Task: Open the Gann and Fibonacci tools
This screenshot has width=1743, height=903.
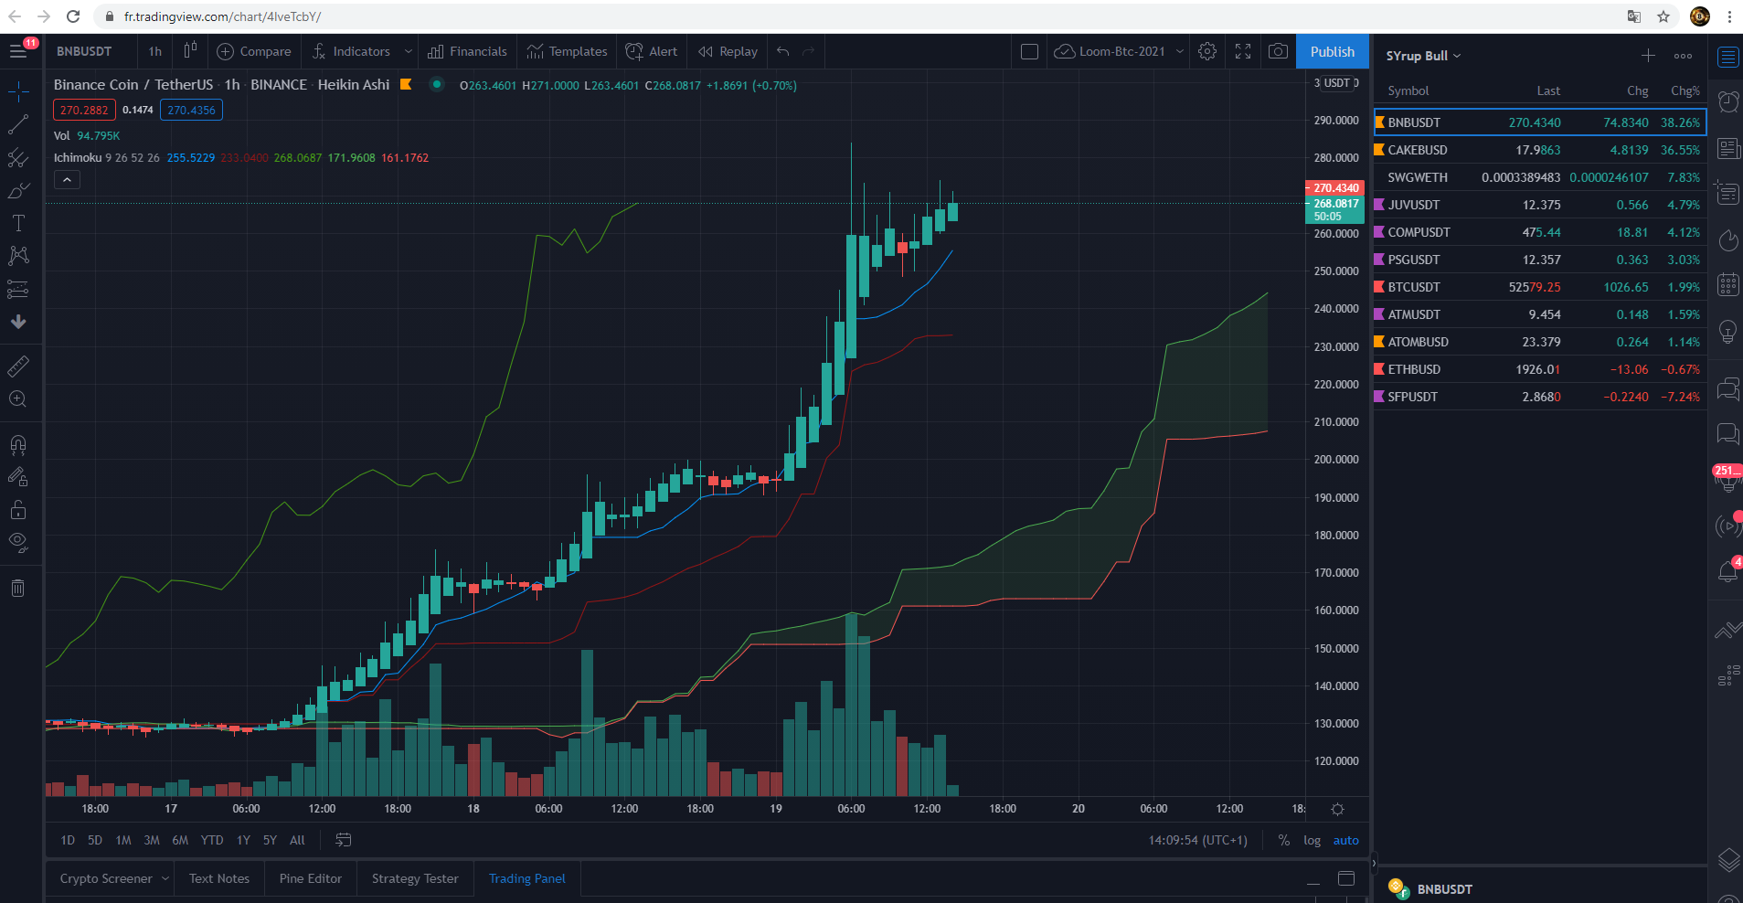Action: [x=18, y=158]
